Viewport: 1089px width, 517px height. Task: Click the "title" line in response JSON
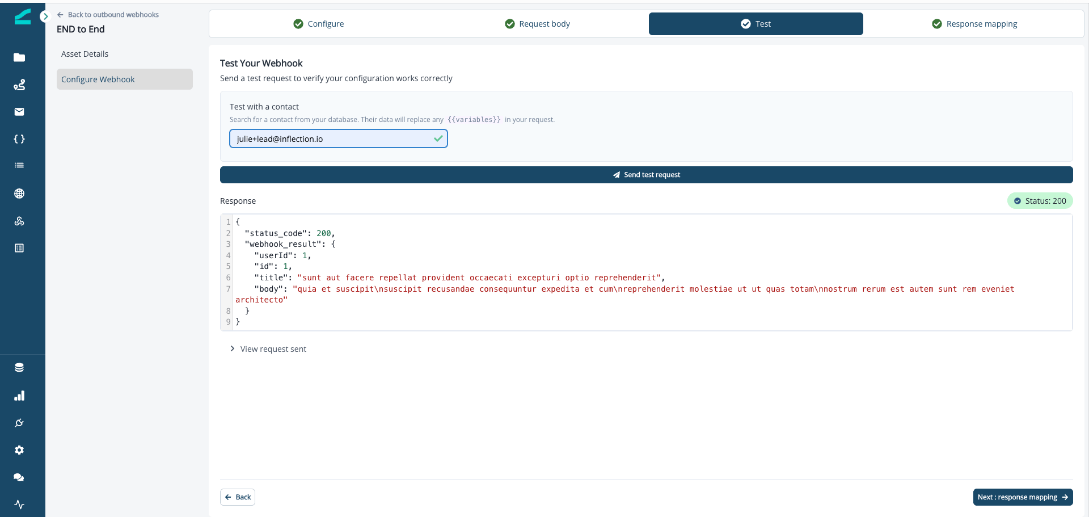459,278
